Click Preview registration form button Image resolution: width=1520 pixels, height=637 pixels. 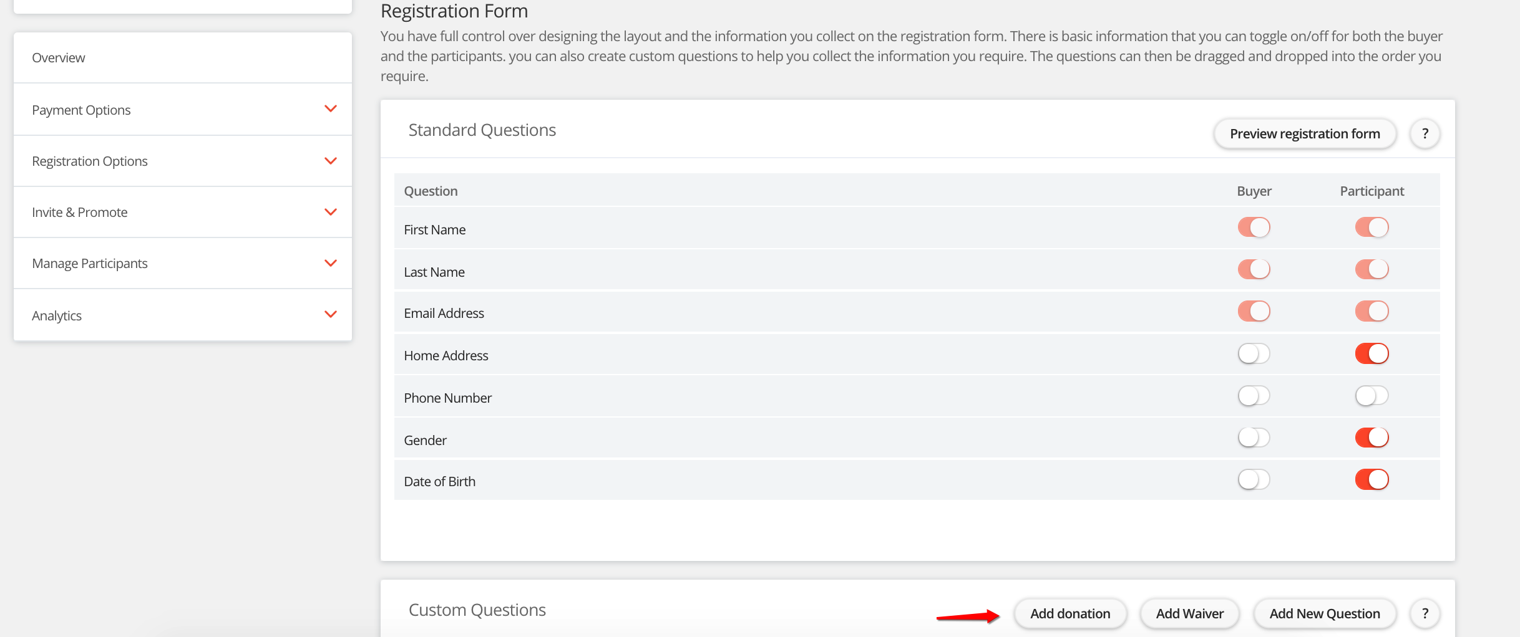[x=1305, y=134]
